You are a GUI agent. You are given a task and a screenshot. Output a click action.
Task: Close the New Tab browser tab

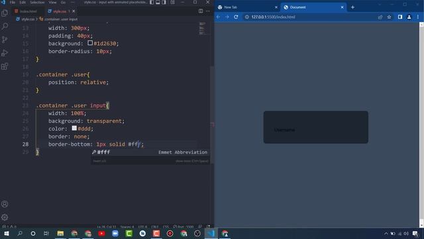click(276, 7)
